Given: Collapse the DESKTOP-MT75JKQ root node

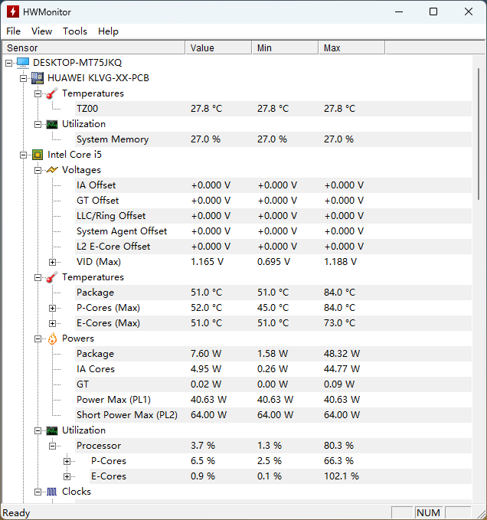Looking at the screenshot, I should pyautogui.click(x=9, y=63).
